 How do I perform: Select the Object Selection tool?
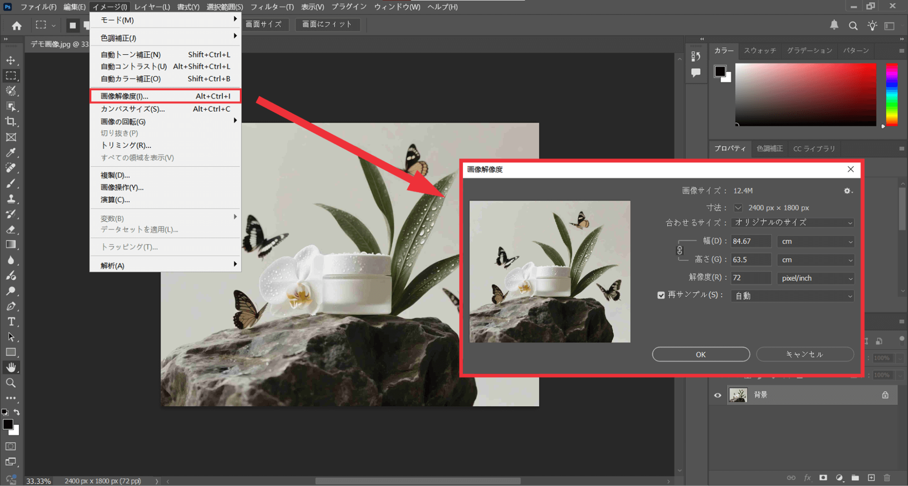[11, 107]
